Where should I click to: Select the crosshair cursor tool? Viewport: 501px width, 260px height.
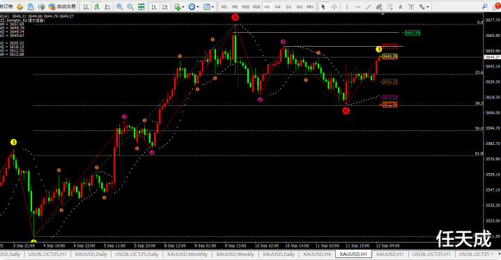334,6
